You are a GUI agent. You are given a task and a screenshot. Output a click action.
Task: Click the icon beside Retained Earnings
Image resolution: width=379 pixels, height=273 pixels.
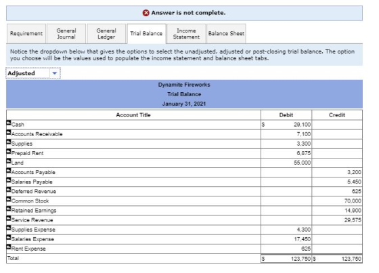(9, 209)
